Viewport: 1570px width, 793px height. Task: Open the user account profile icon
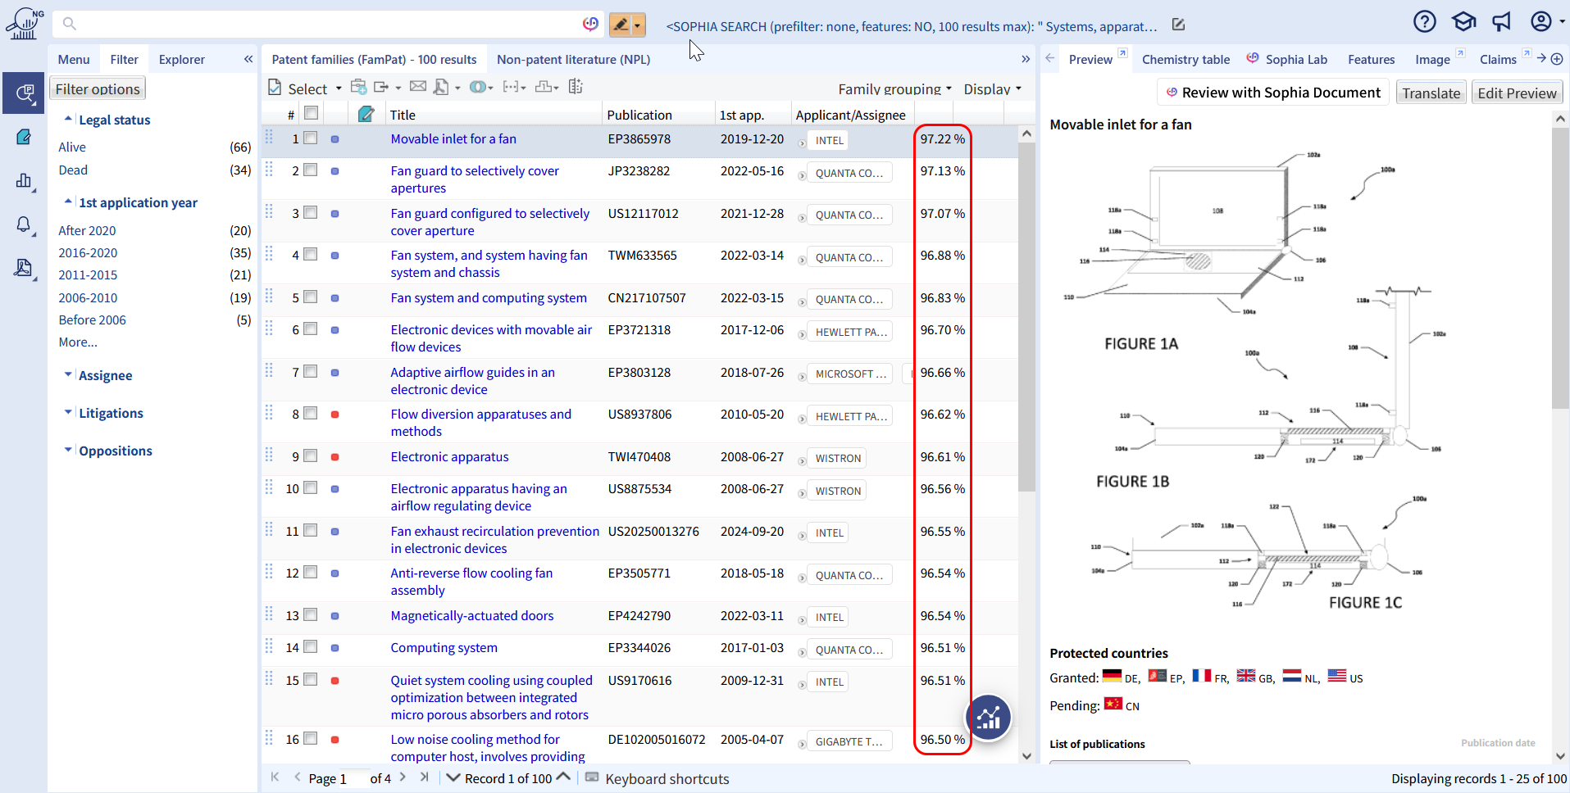[x=1541, y=21]
